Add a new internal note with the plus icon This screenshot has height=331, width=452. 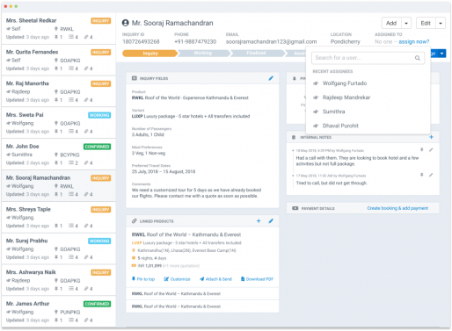431,137
